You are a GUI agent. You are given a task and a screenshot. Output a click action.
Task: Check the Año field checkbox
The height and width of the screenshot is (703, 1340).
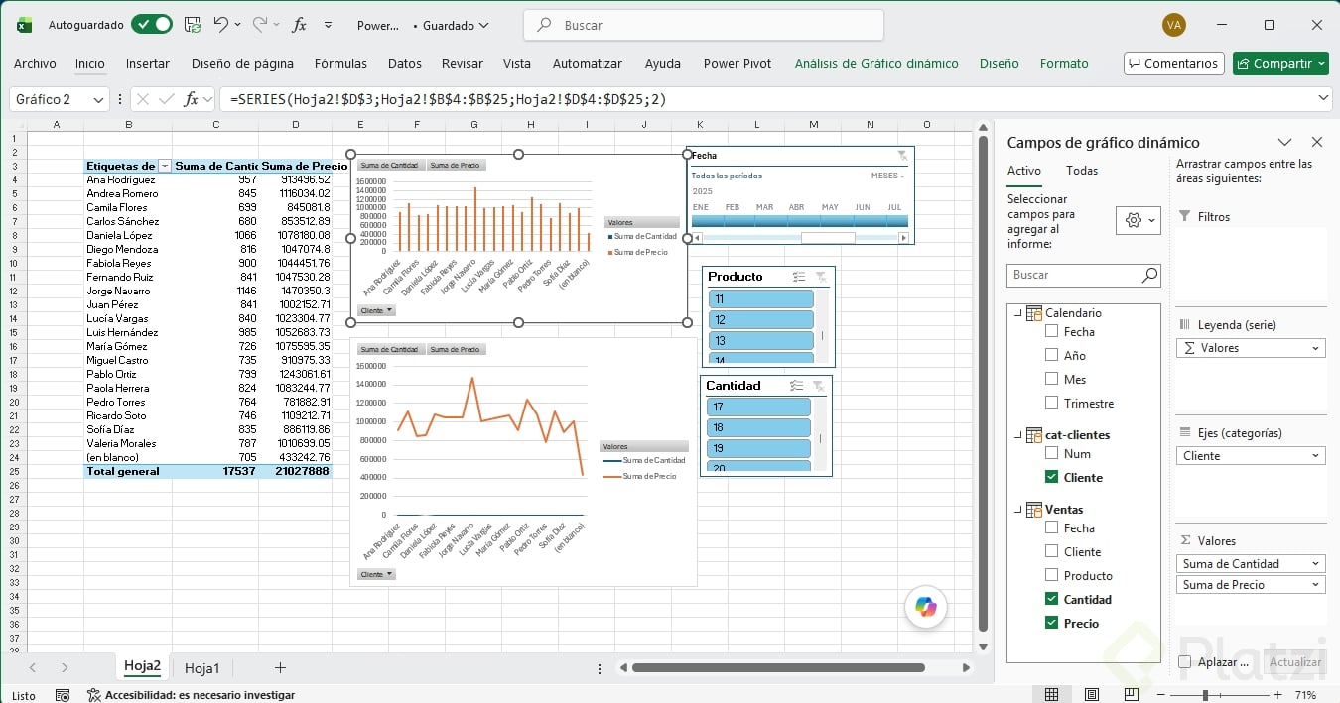point(1051,355)
